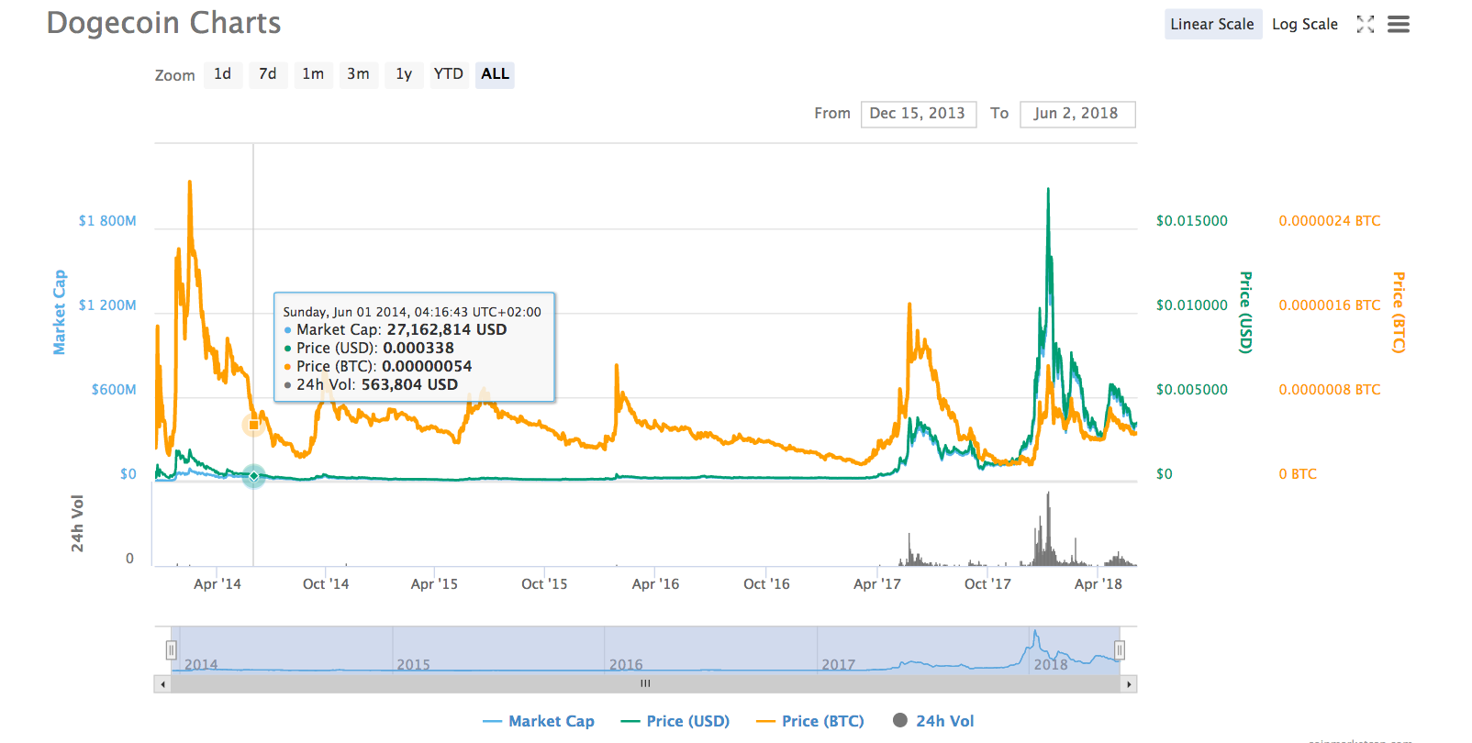Click the Apr '15 axis label
The width and height of the screenshot is (1472, 743).
click(434, 584)
